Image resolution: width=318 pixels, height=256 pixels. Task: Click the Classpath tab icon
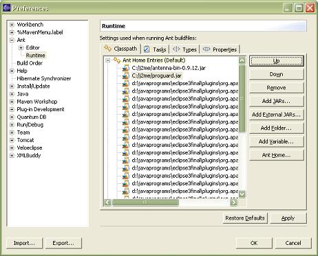[107, 48]
